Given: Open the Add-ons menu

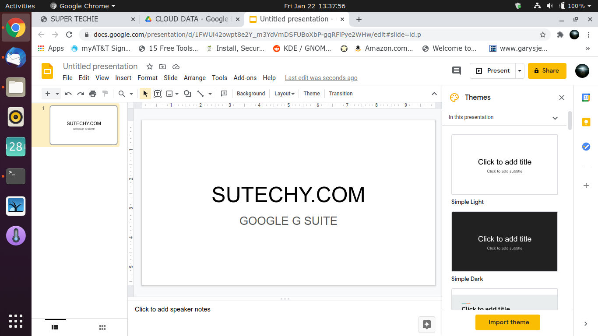Looking at the screenshot, I should click(x=245, y=78).
